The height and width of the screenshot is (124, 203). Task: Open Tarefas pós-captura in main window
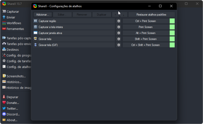click(17, 38)
